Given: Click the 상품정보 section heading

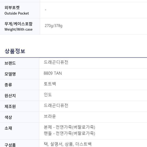Looking at the screenshot, I should point(15,51).
